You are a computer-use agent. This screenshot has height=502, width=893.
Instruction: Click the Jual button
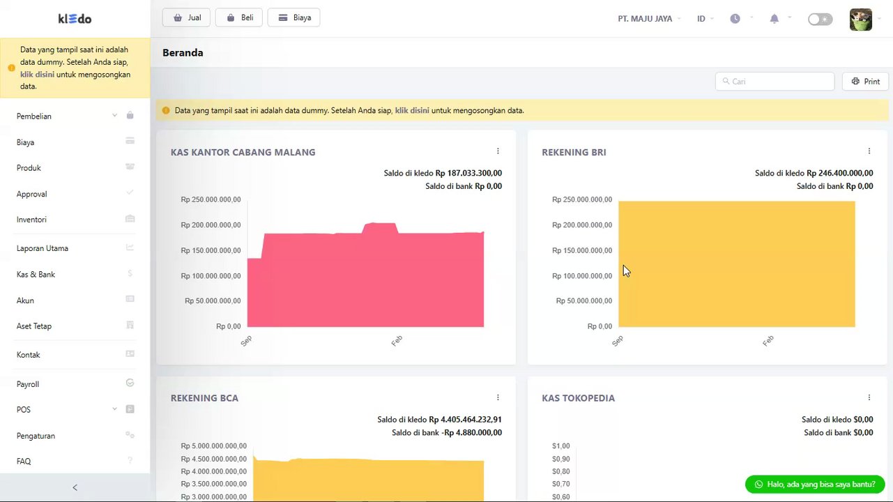186,17
